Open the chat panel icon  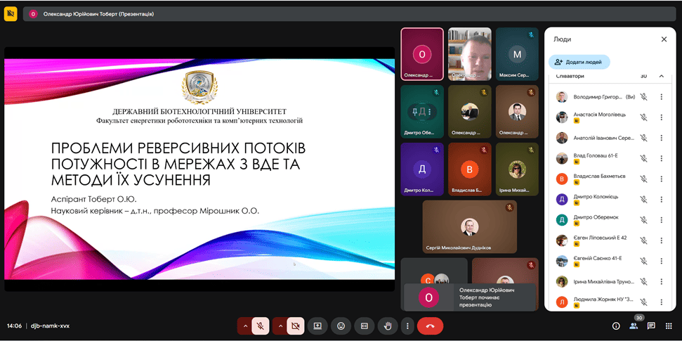(x=651, y=326)
